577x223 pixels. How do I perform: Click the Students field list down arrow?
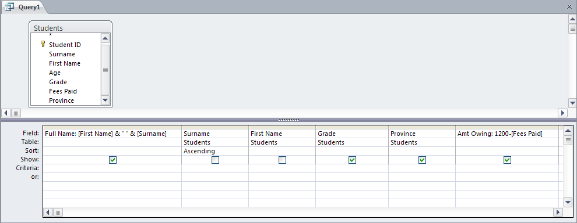[x=105, y=100]
